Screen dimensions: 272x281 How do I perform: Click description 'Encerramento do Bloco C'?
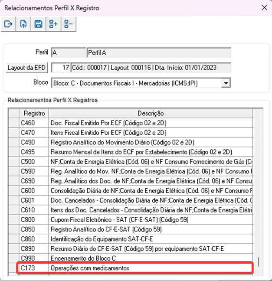[83, 258]
